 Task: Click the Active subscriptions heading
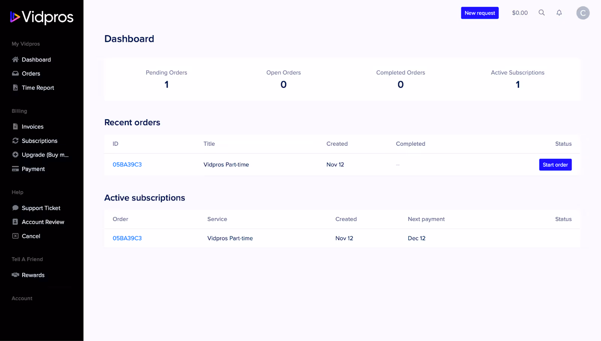[145, 198]
